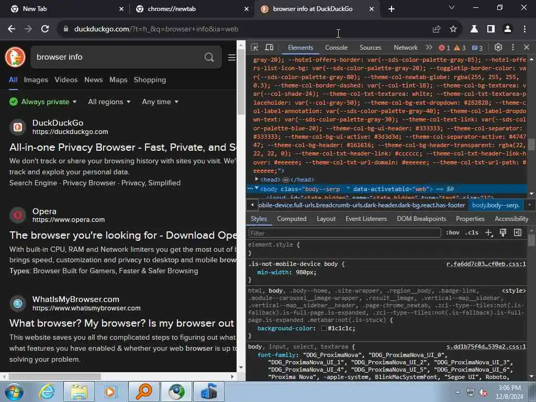Switch to Shopping results

coord(150,80)
